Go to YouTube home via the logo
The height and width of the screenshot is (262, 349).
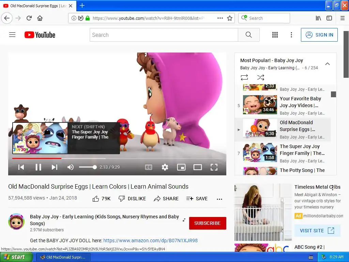[40, 35]
